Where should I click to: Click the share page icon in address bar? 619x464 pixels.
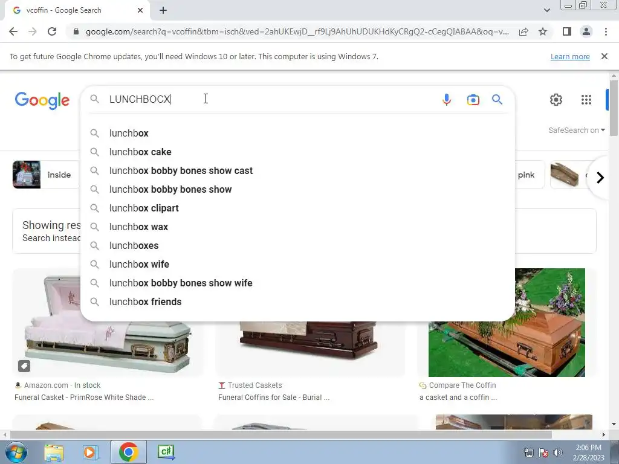(x=523, y=31)
